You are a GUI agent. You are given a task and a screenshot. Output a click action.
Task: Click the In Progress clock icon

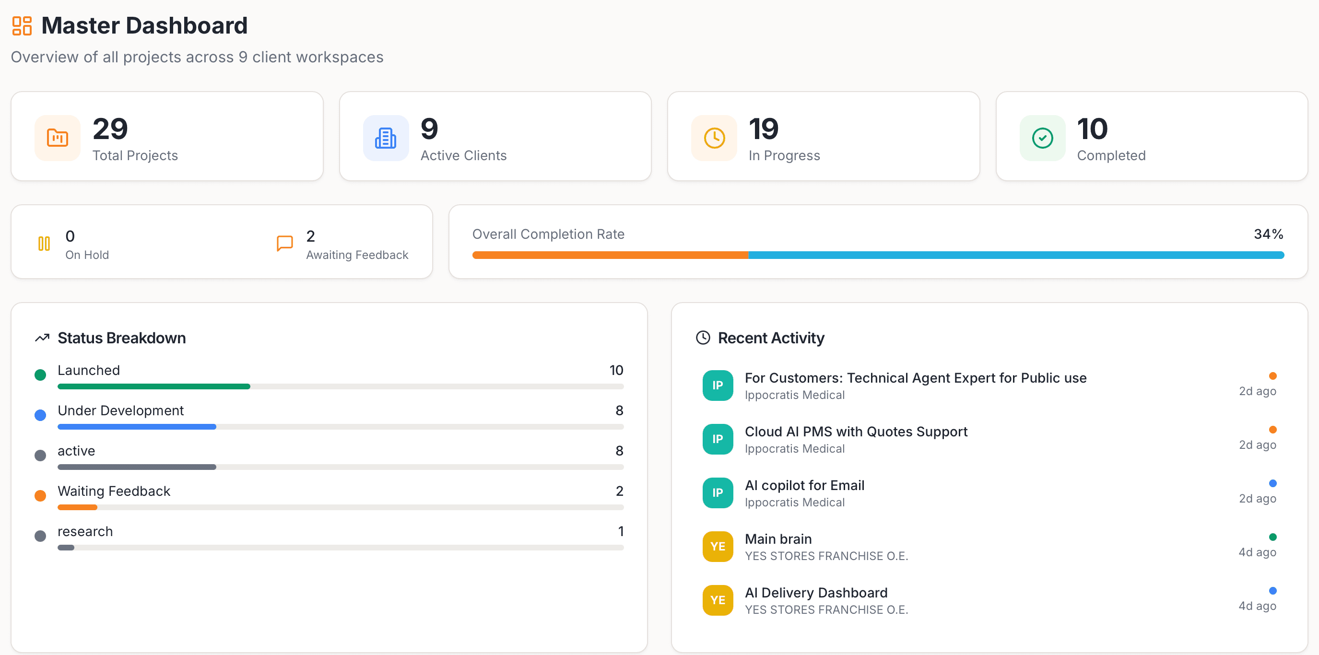pos(714,138)
